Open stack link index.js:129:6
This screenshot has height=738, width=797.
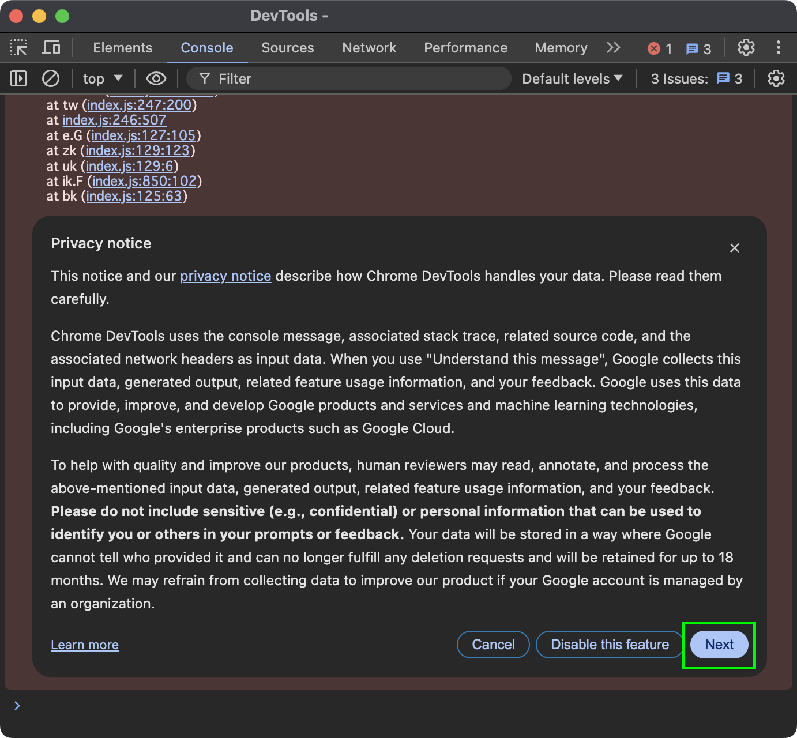point(130,166)
